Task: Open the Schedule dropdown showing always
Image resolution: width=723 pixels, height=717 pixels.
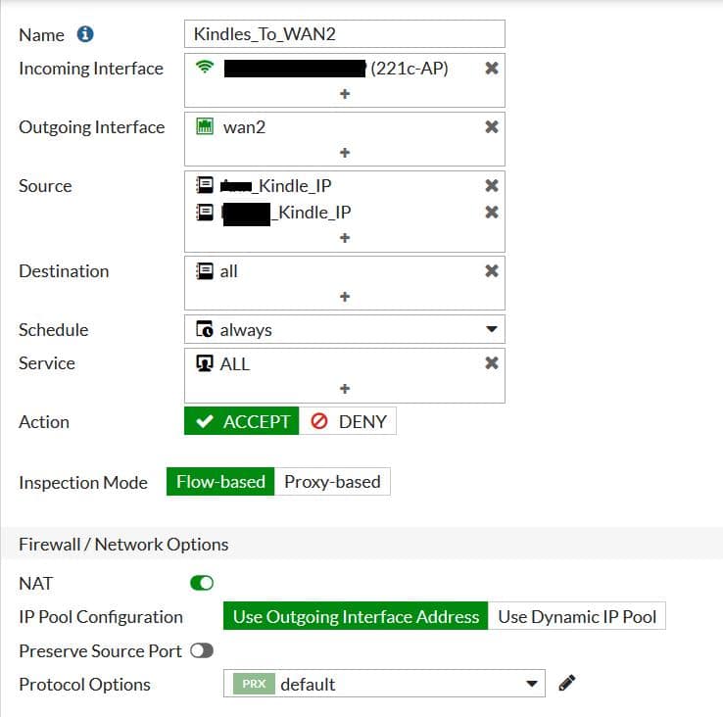Action: (345, 330)
